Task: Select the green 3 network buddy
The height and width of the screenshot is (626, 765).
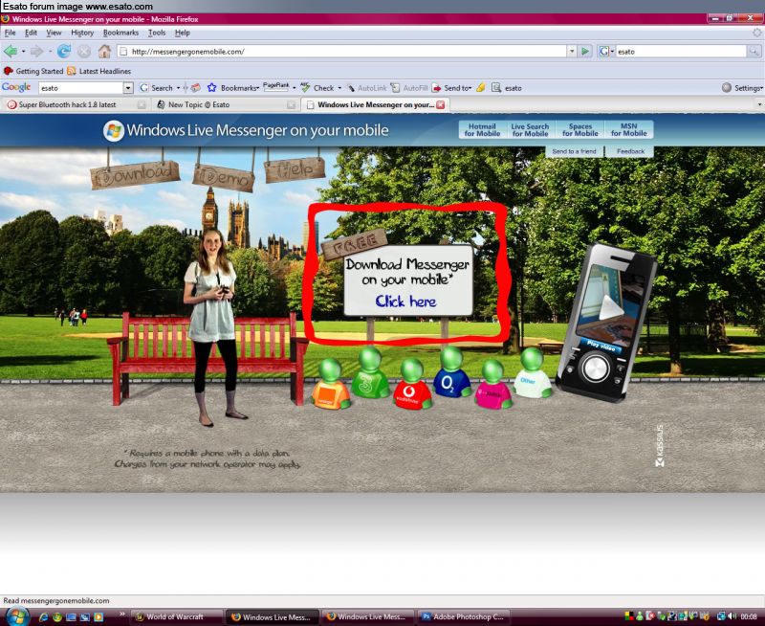Action: point(370,373)
